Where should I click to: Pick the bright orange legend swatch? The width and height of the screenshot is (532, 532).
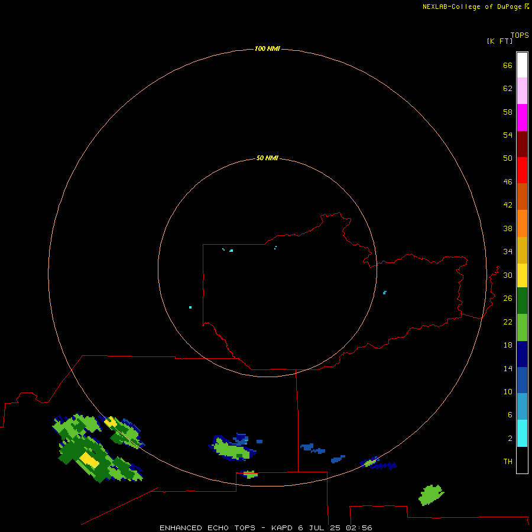tap(522, 223)
